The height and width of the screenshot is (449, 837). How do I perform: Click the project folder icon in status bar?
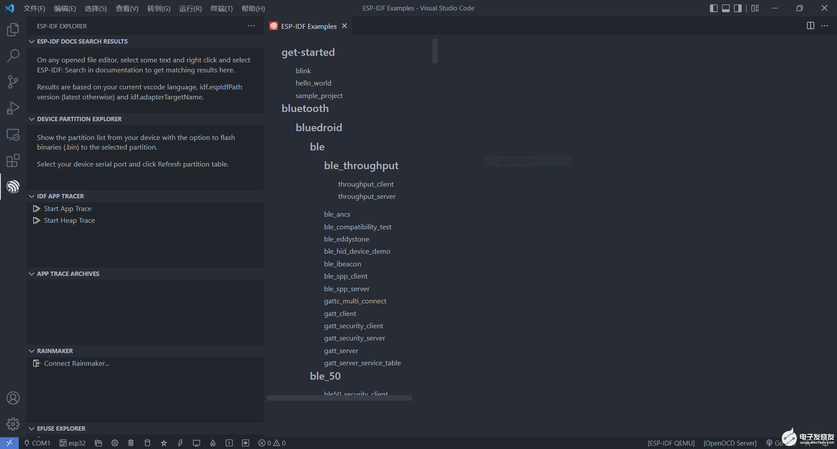pos(99,443)
